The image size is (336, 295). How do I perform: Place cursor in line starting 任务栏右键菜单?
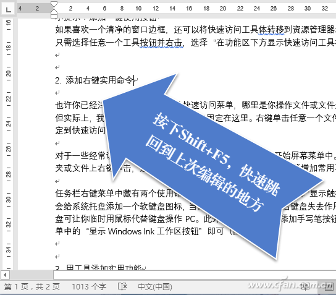[118, 194]
